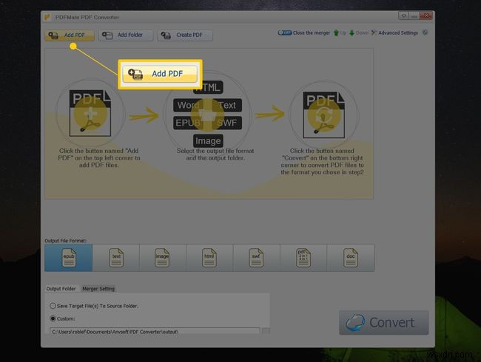Click the round help icon after Advanced Settings
481x362 pixels.
pos(425,33)
